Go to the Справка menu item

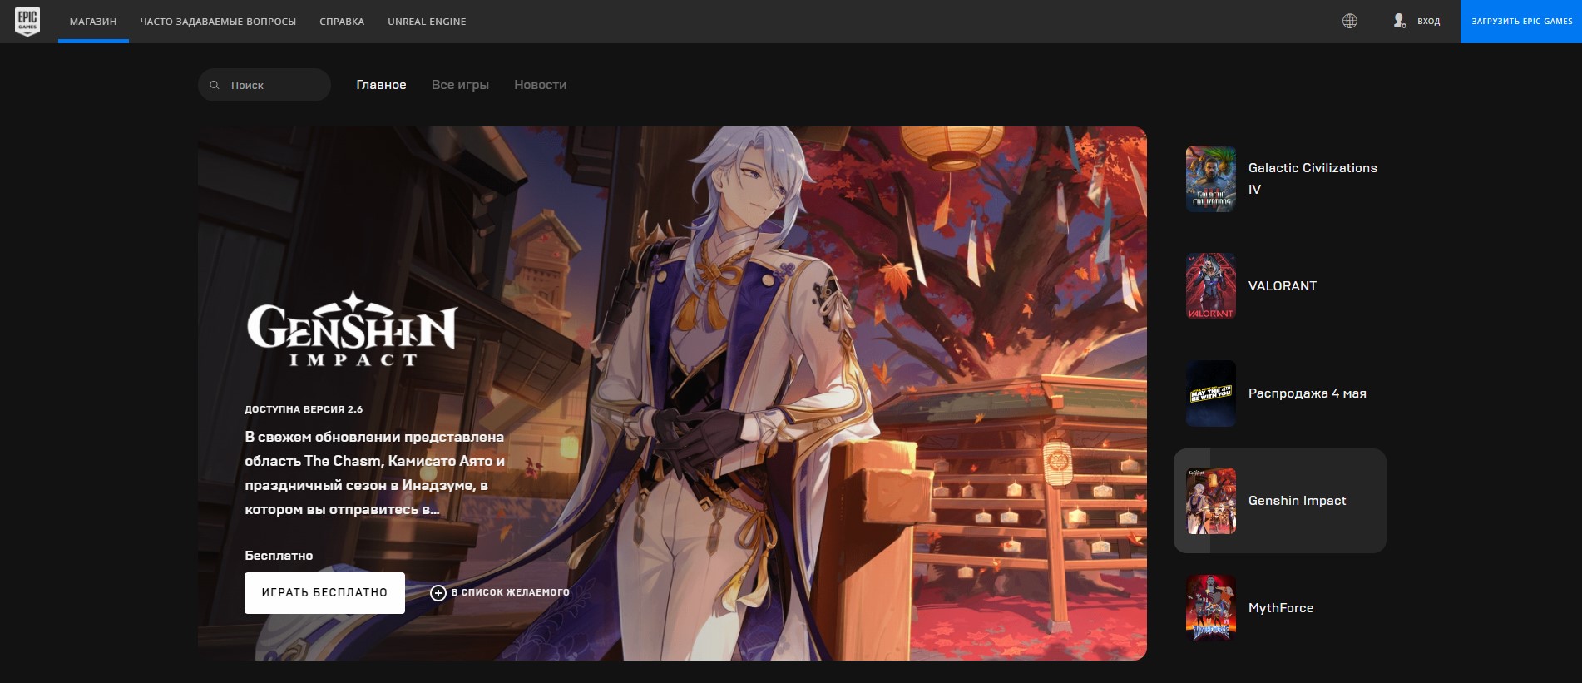click(342, 22)
